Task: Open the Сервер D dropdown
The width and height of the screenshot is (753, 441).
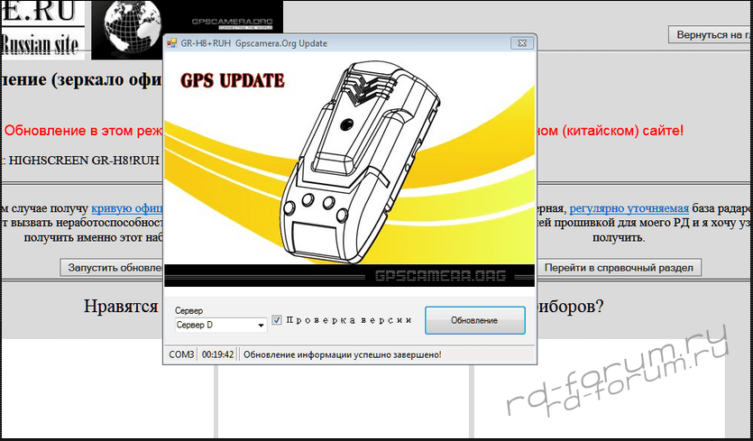Action: click(221, 326)
